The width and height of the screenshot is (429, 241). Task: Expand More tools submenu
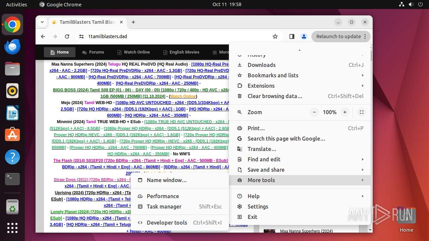[x=300, y=180]
